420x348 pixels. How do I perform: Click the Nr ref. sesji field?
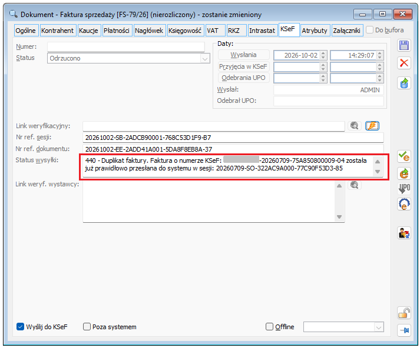coord(233,138)
